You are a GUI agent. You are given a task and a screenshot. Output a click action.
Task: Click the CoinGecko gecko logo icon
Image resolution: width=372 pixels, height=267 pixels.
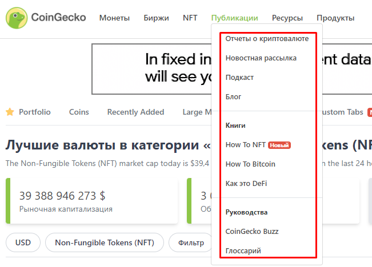pos(17,18)
